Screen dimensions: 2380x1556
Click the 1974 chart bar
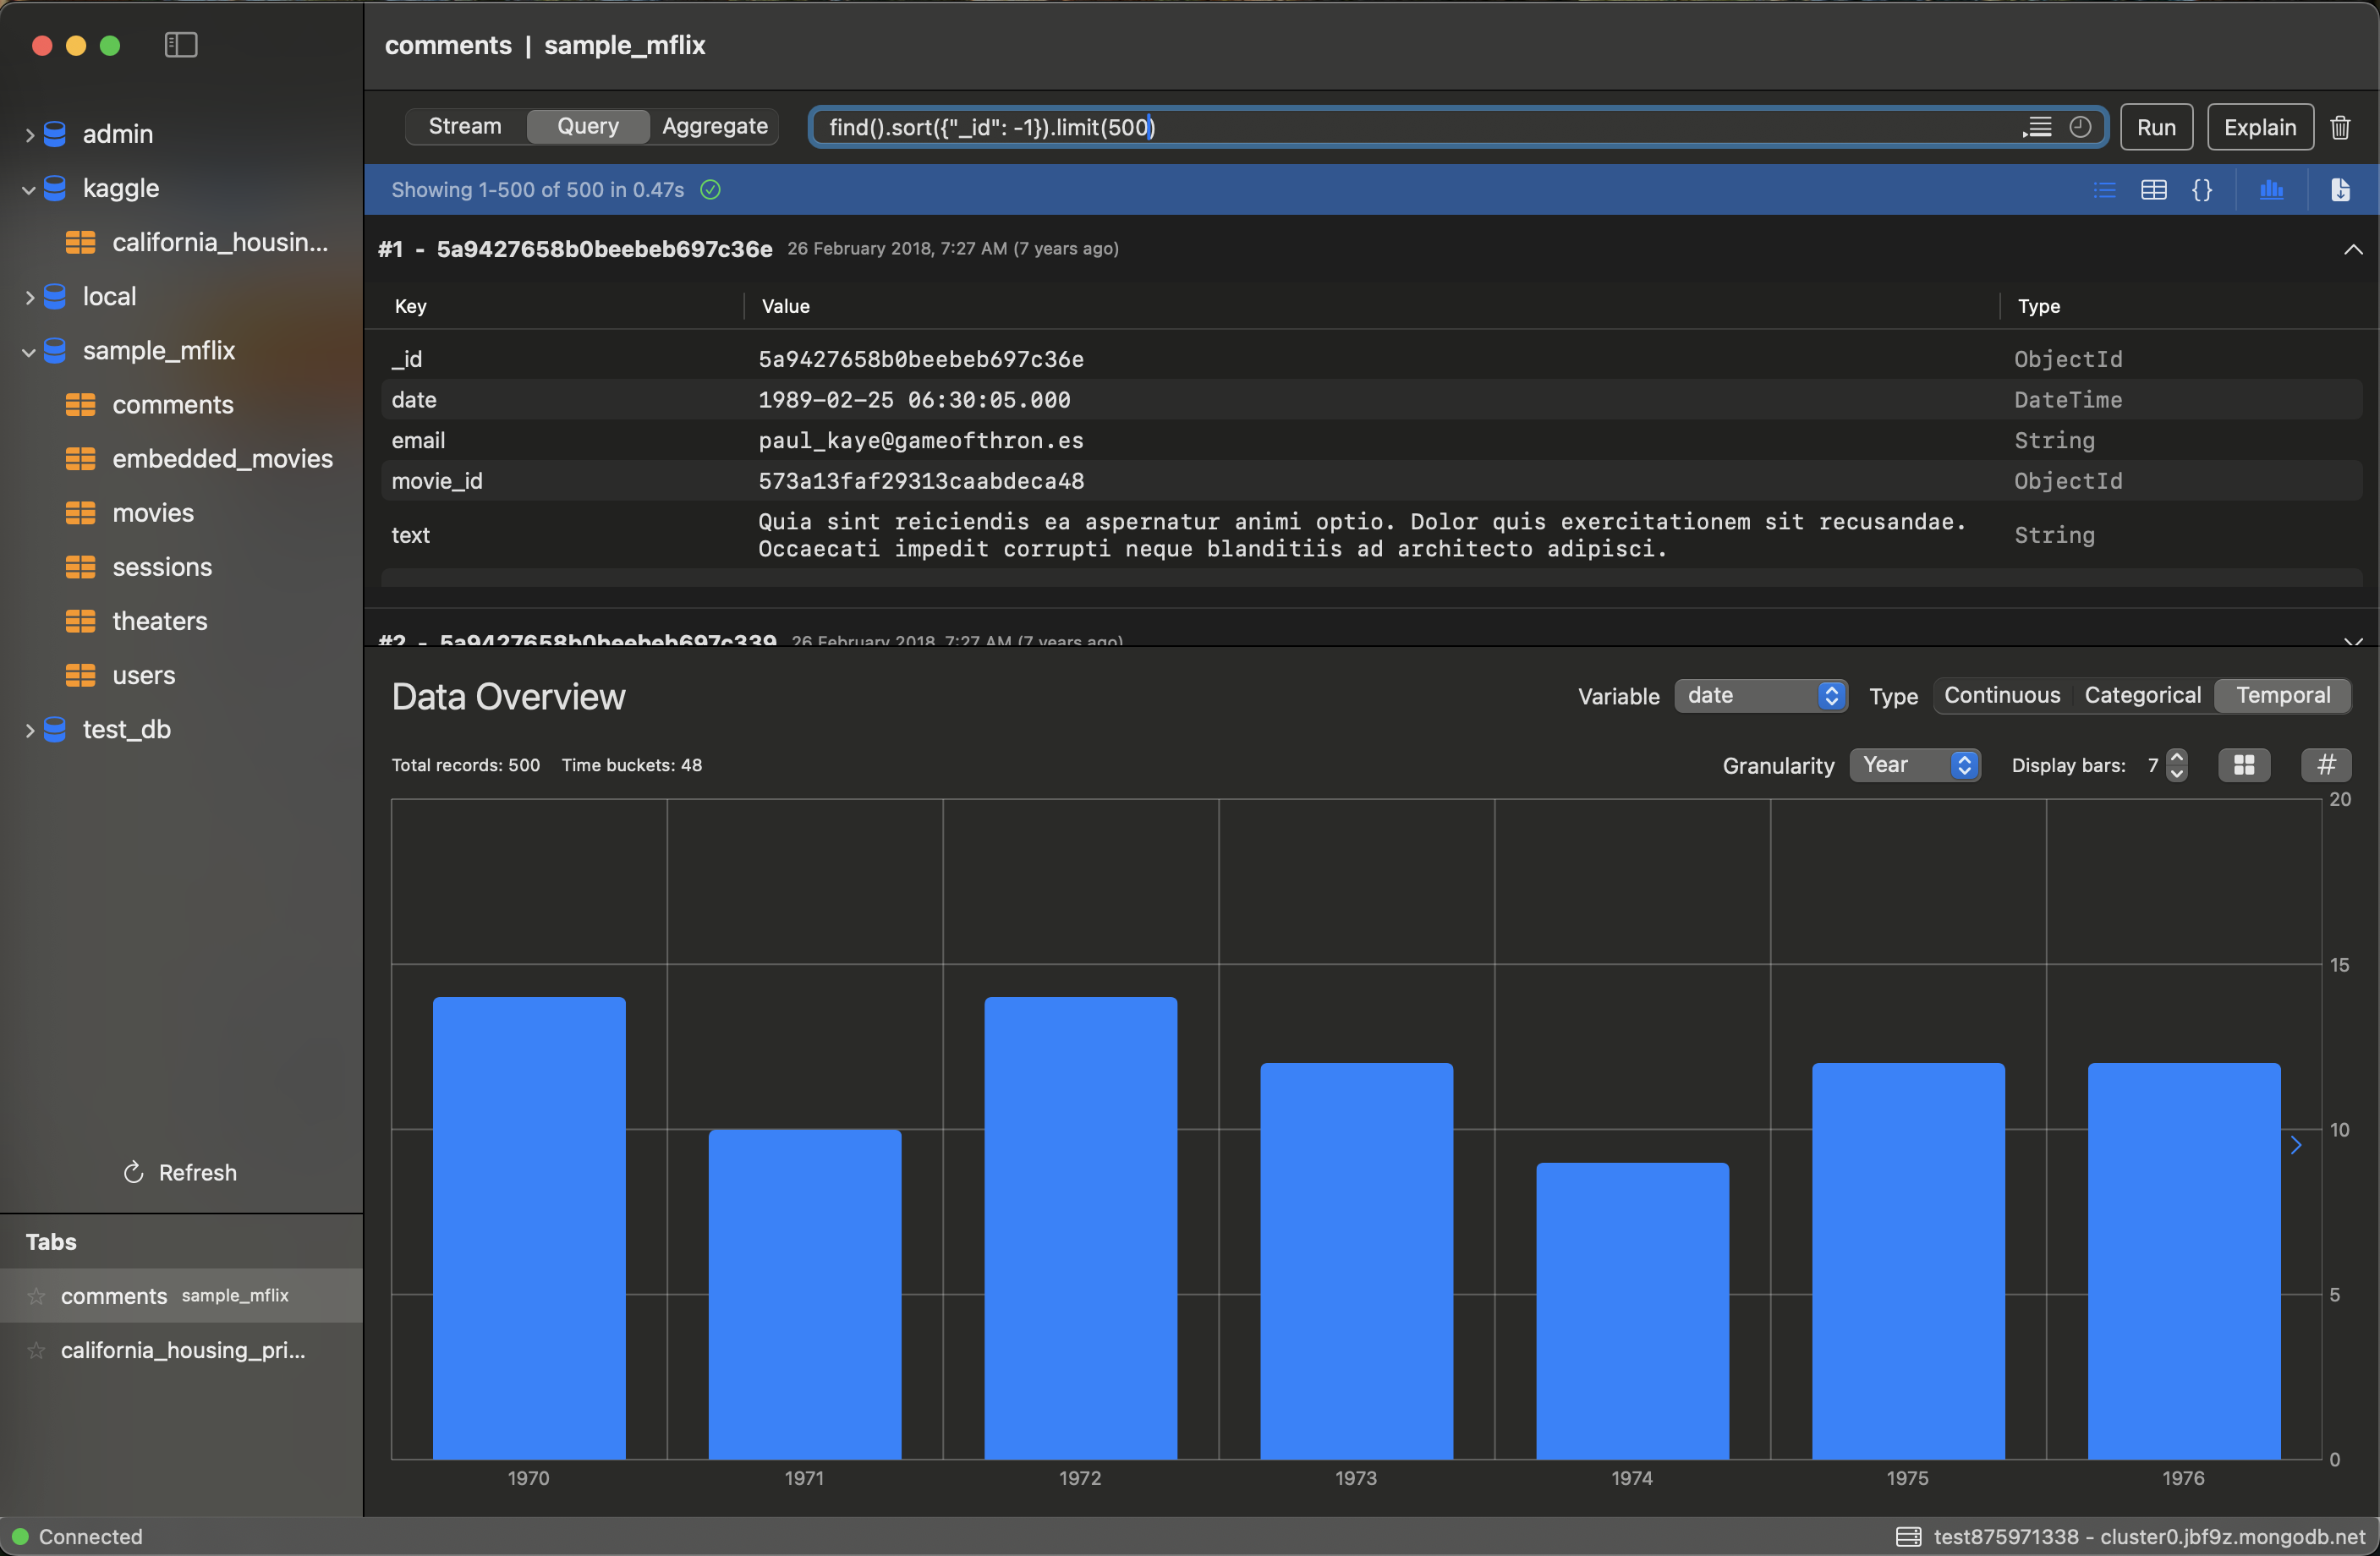[1632, 1311]
